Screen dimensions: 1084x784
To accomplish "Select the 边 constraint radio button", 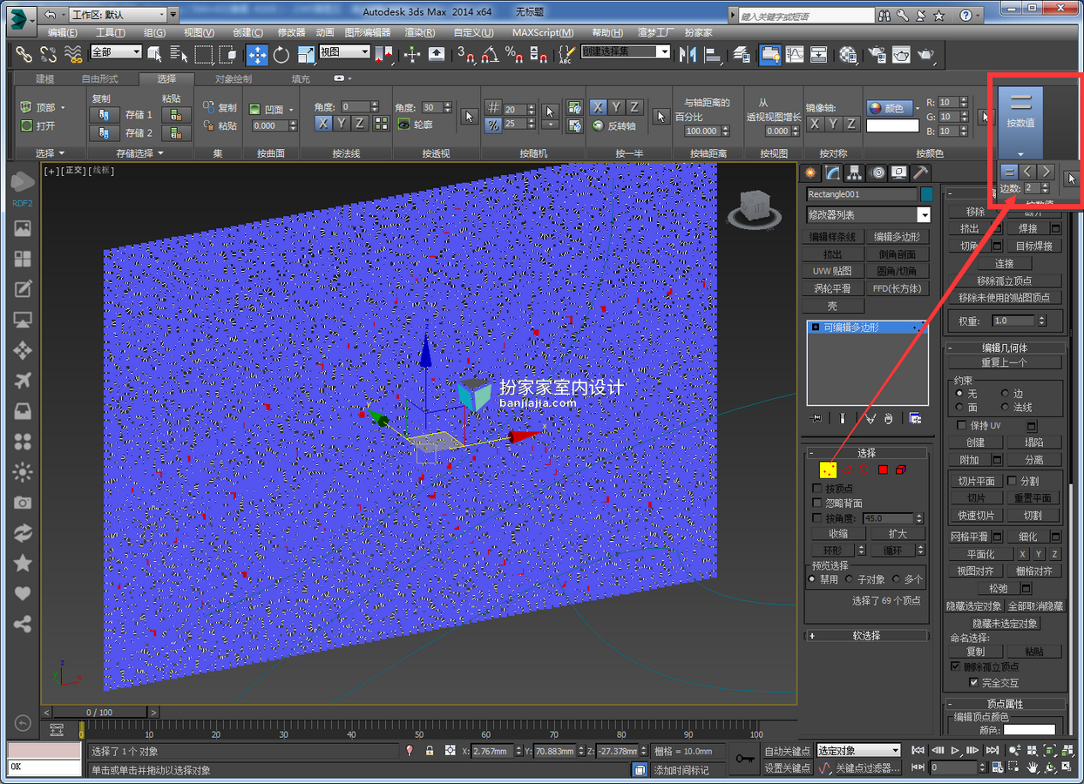I will point(1005,394).
